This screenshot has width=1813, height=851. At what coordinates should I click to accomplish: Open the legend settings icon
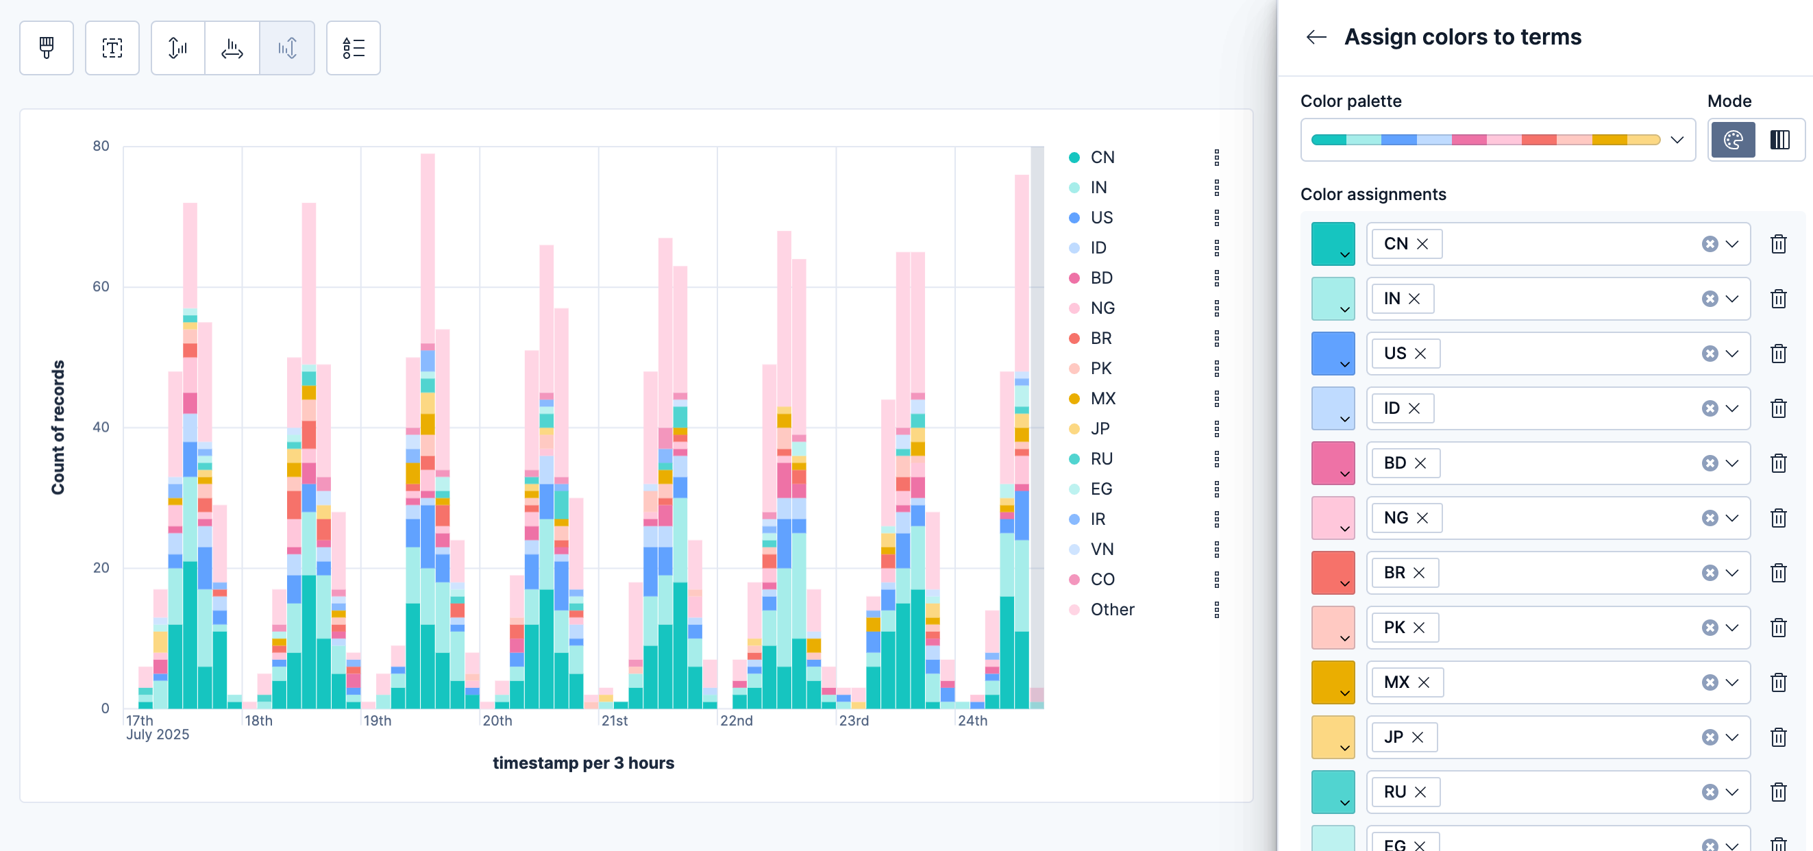(x=354, y=48)
